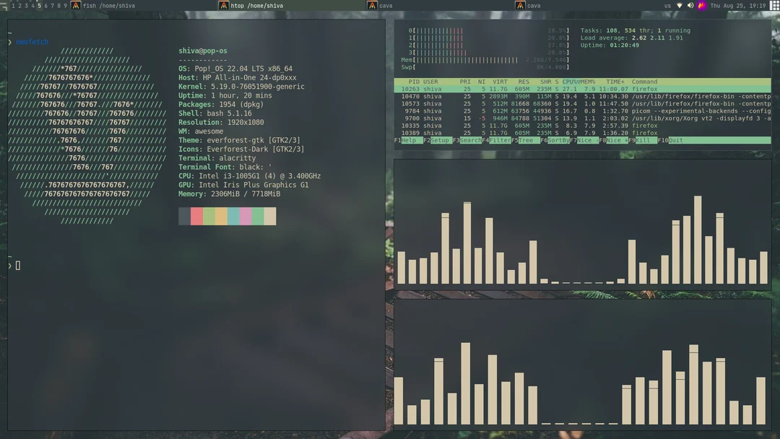Image resolution: width=780 pixels, height=439 pixels.
Task: Click the speaker icon in the system tray
Action: (x=690, y=5)
